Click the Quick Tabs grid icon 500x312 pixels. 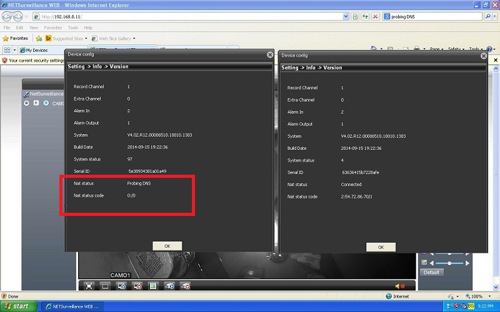point(7,50)
